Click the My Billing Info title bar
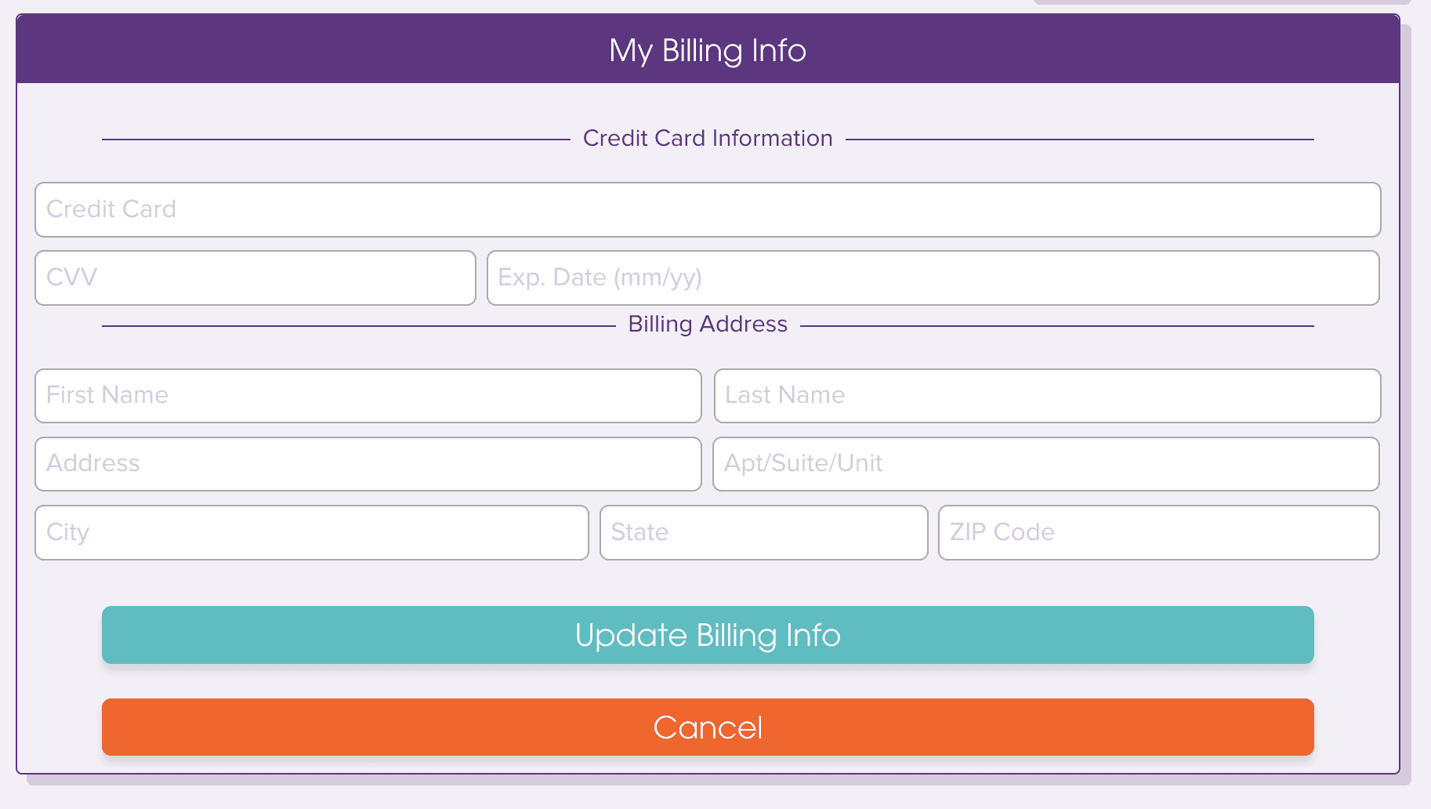 pyautogui.click(x=708, y=49)
